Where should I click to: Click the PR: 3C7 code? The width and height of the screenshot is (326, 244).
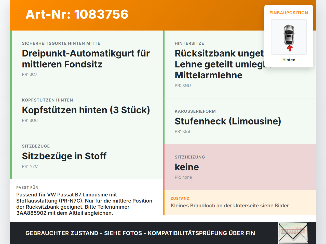click(x=30, y=74)
